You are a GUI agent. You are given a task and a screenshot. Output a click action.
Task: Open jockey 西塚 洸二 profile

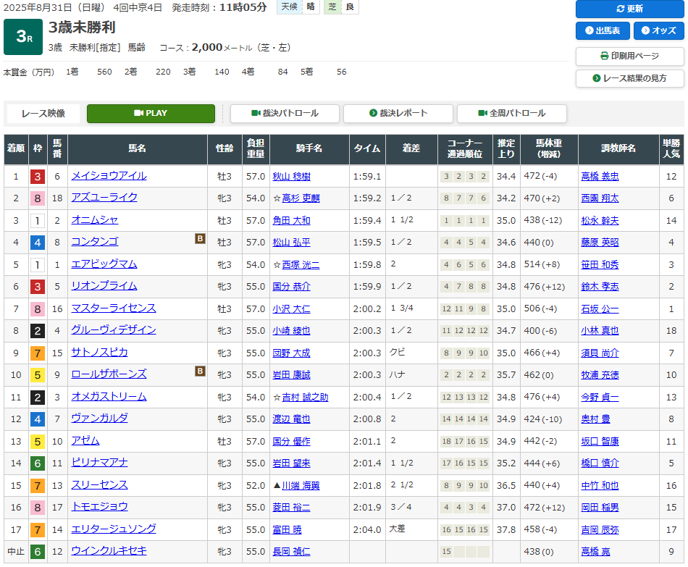(x=301, y=265)
